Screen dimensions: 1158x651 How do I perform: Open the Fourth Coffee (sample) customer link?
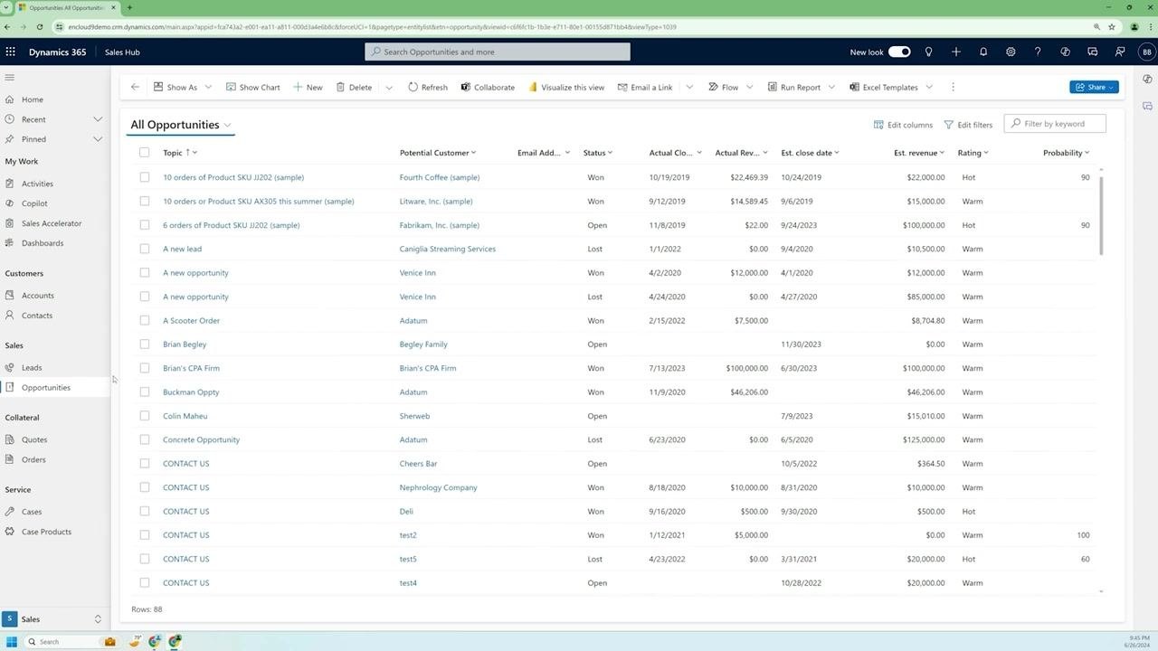tap(440, 177)
